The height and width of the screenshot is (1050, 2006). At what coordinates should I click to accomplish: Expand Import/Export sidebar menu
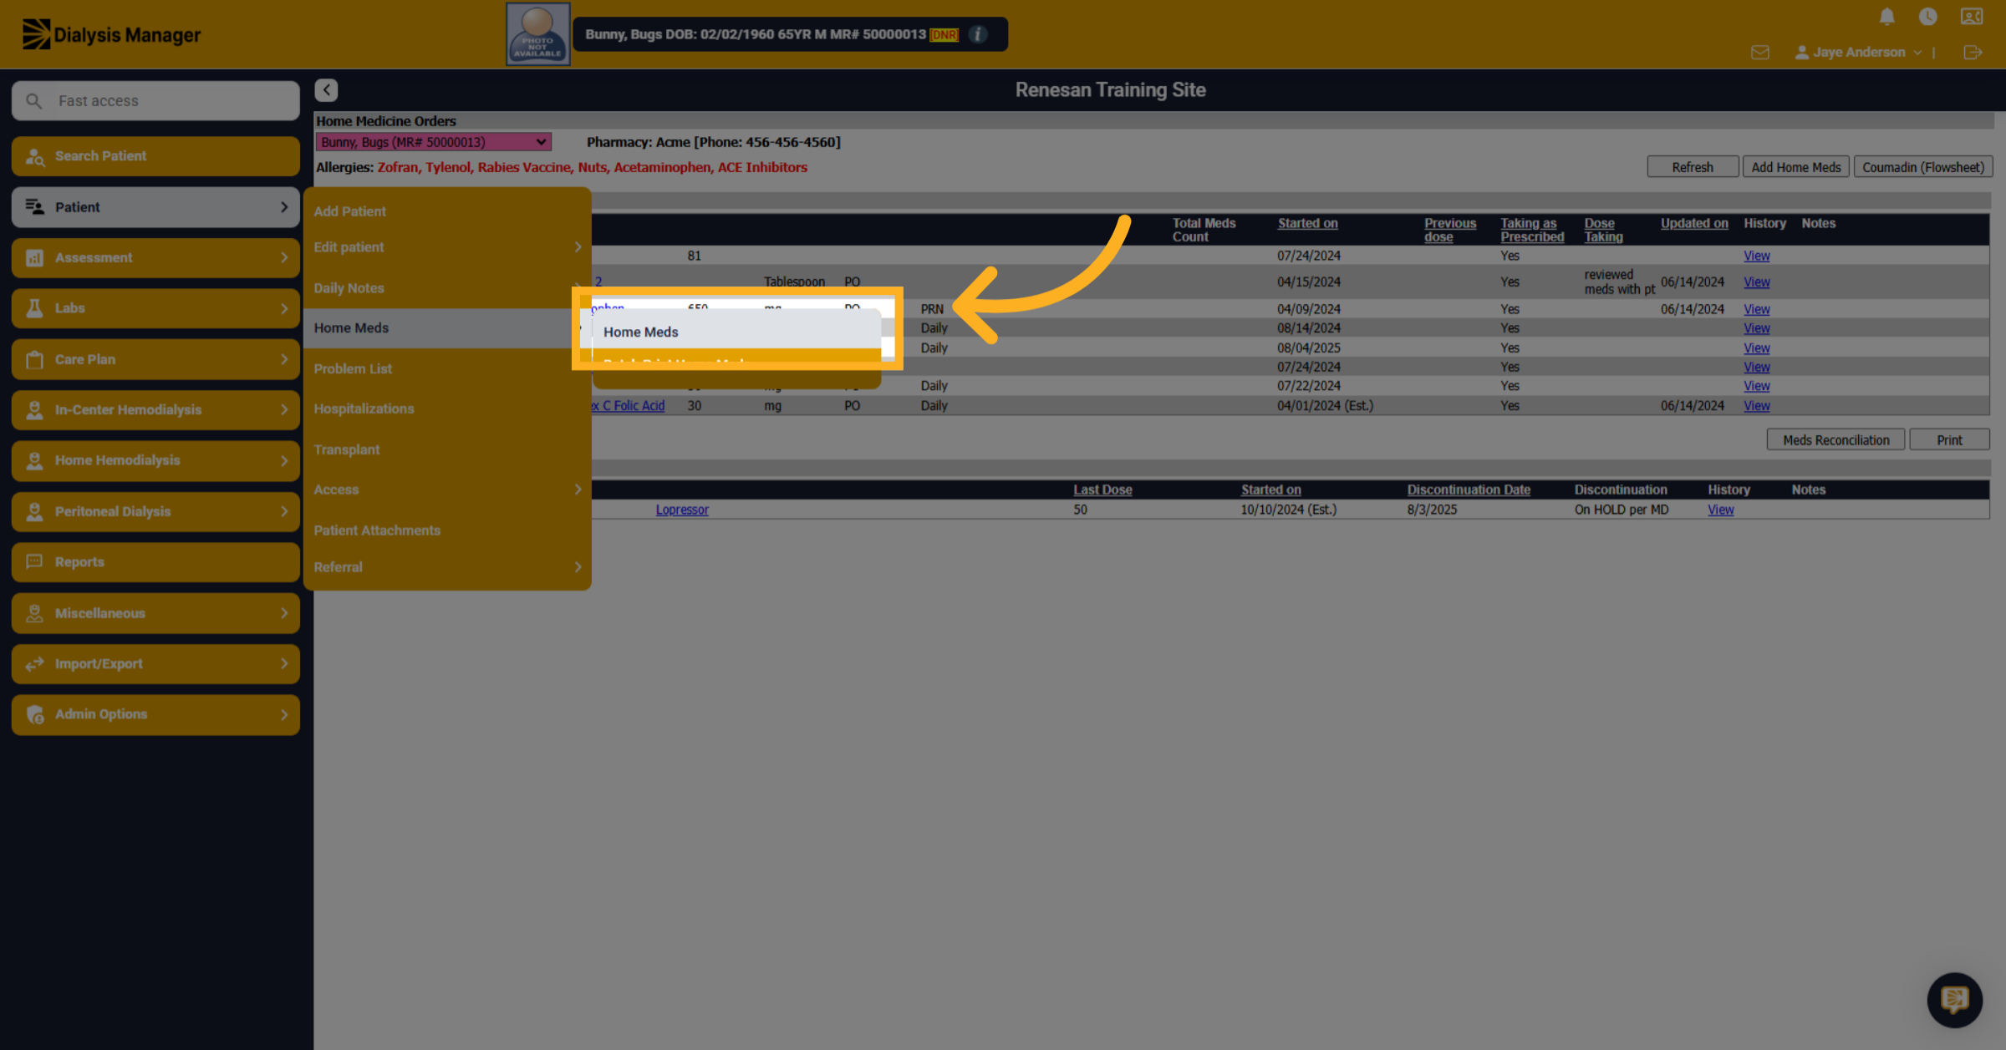(x=155, y=664)
